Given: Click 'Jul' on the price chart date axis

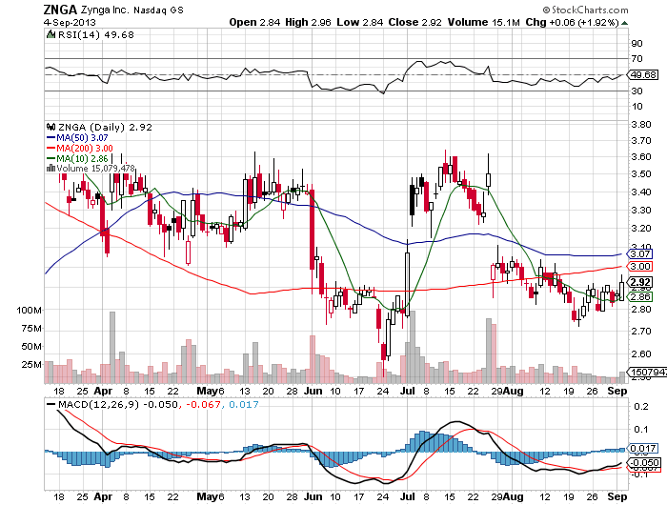Looking at the screenshot, I should 408,391.
